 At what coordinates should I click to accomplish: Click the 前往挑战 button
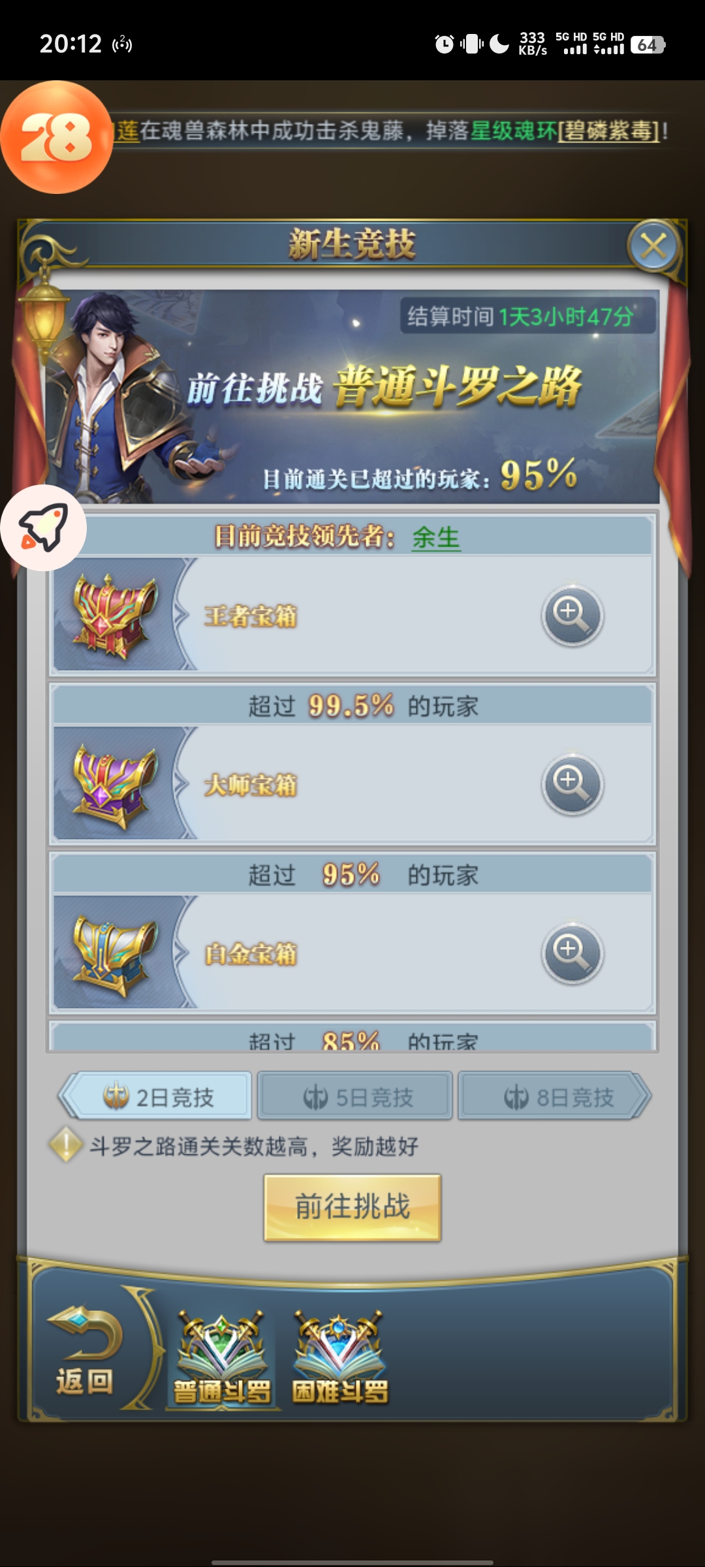tap(352, 1207)
